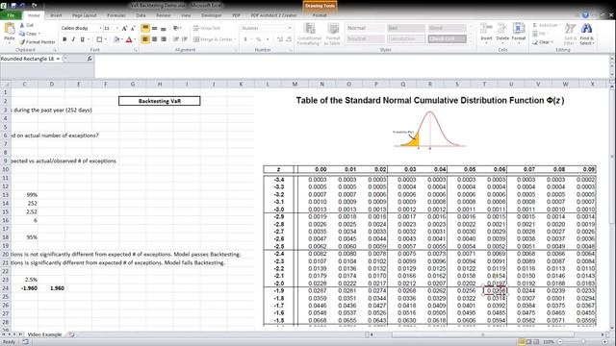Switch to the Developer tab
Viewport: 616px width, 346px height.
[x=212, y=15]
